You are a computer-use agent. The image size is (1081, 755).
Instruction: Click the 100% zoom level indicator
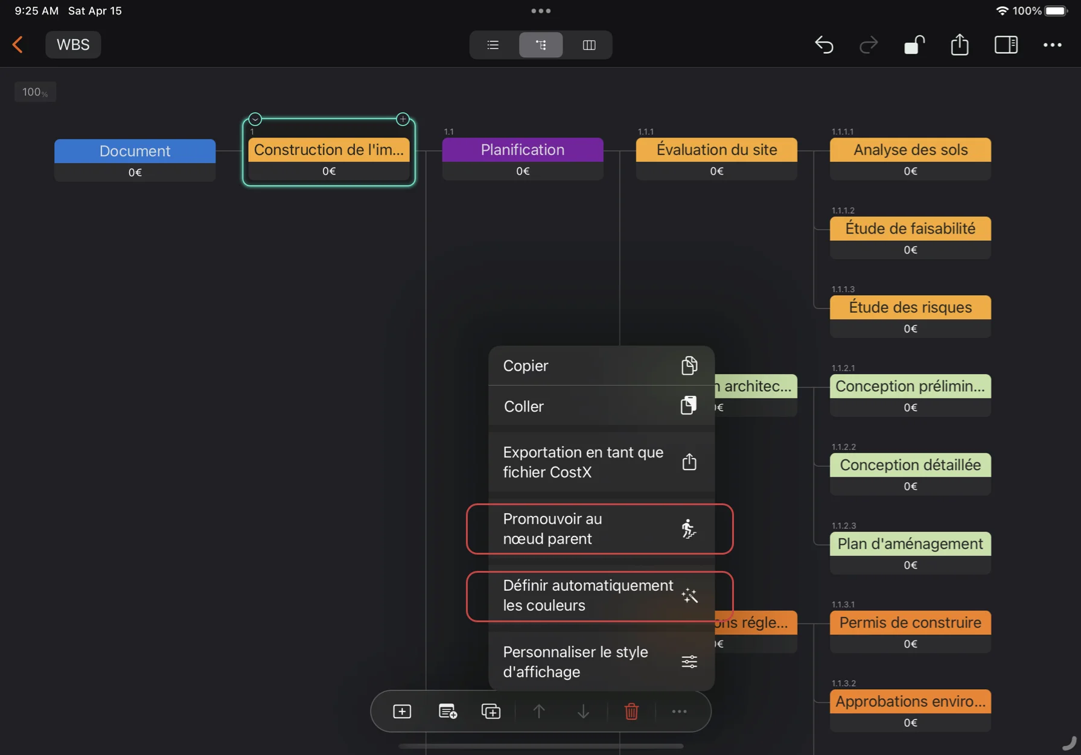[35, 92]
